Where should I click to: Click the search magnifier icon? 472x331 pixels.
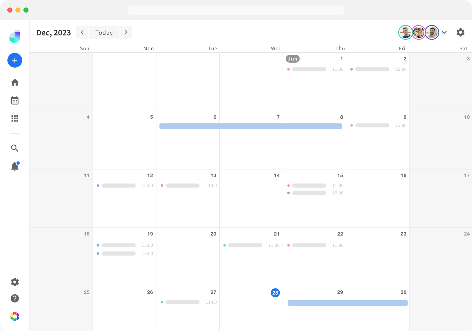coord(15,148)
